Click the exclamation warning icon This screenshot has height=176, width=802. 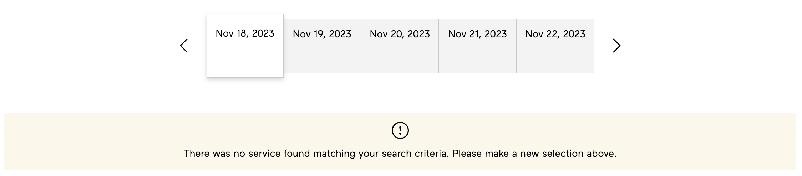click(400, 130)
